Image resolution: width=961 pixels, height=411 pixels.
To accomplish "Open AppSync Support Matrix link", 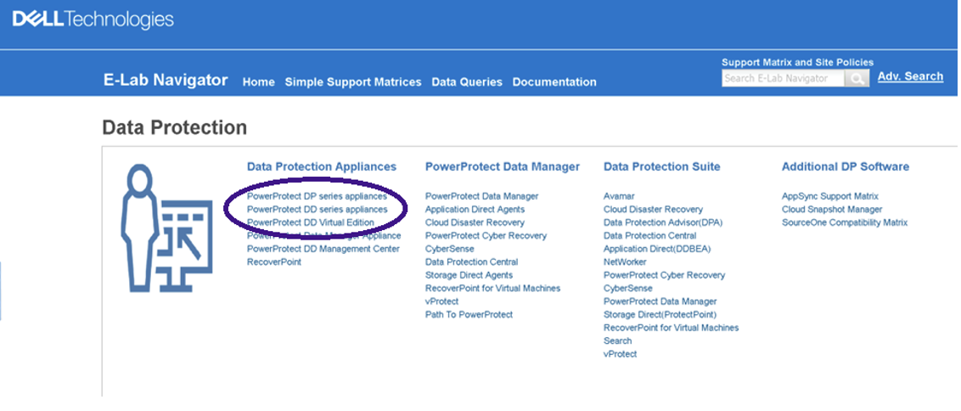I will tap(829, 196).
